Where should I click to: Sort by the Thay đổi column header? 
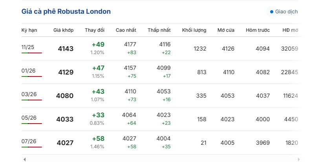coord(95,30)
